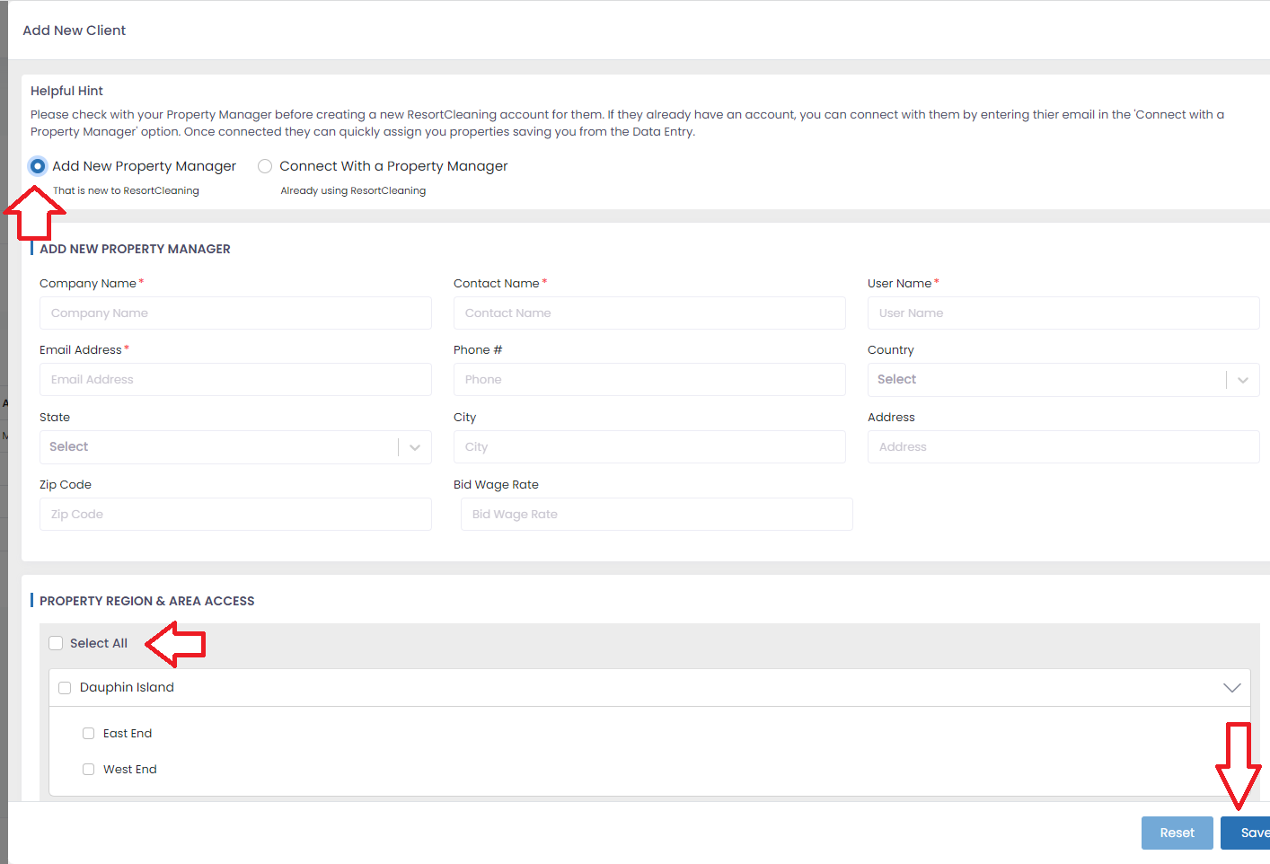Enable the West End area checkbox
Image resolution: width=1270 pixels, height=864 pixels.
[x=88, y=770]
